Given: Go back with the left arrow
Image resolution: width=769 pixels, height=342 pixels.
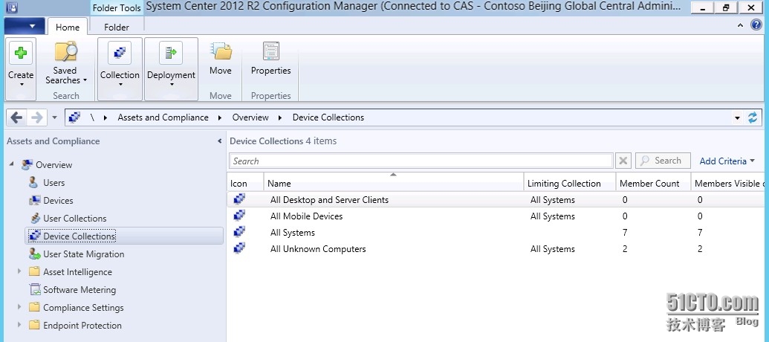Looking at the screenshot, I should 16,117.
